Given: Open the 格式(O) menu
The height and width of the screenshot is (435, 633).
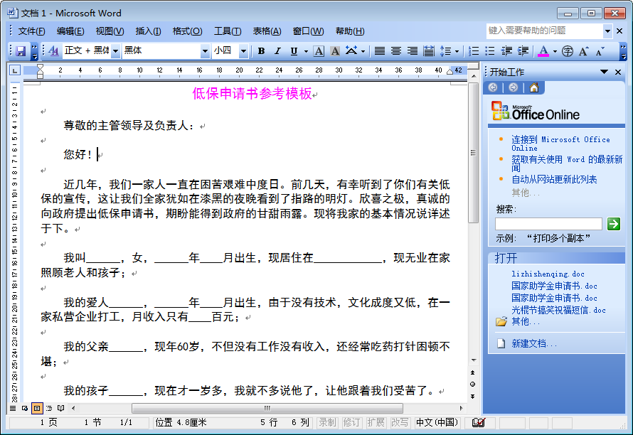Looking at the screenshot, I should [187, 31].
